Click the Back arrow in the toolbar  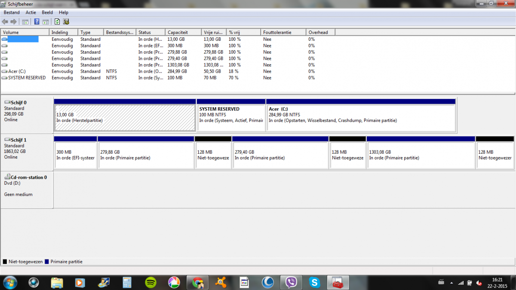5,21
